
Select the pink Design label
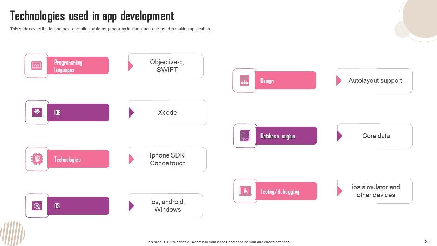point(286,80)
